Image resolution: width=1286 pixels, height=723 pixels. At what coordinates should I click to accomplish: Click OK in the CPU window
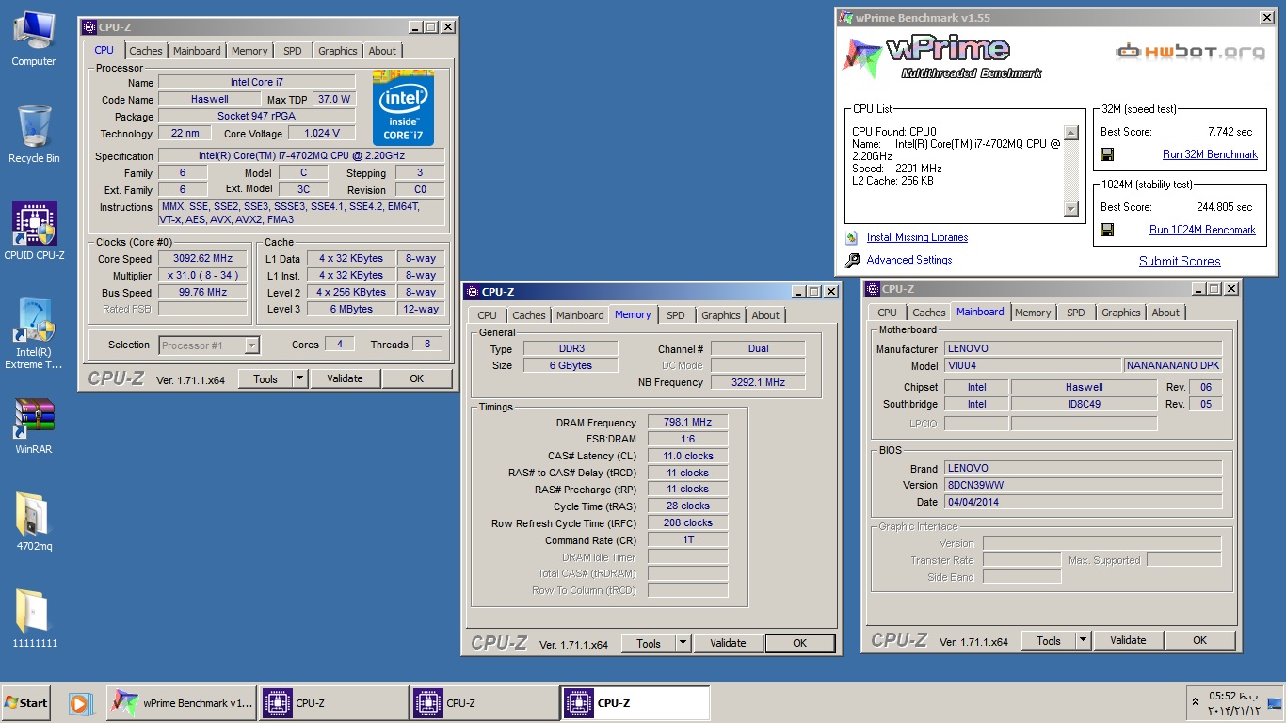tap(416, 378)
